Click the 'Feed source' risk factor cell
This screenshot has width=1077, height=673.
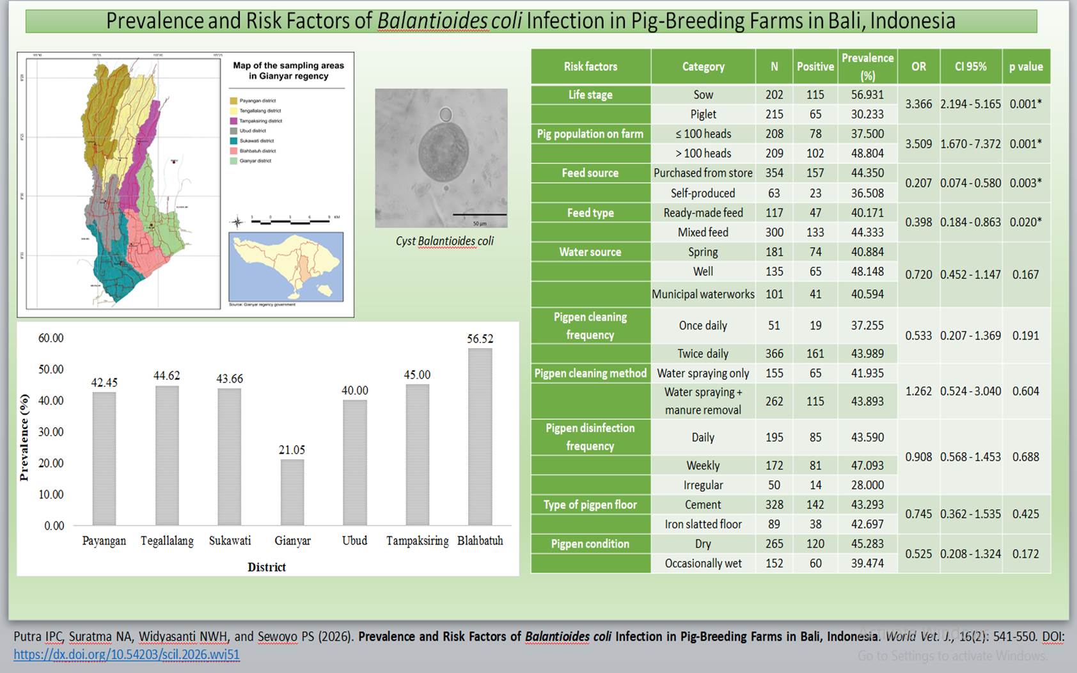(x=590, y=173)
